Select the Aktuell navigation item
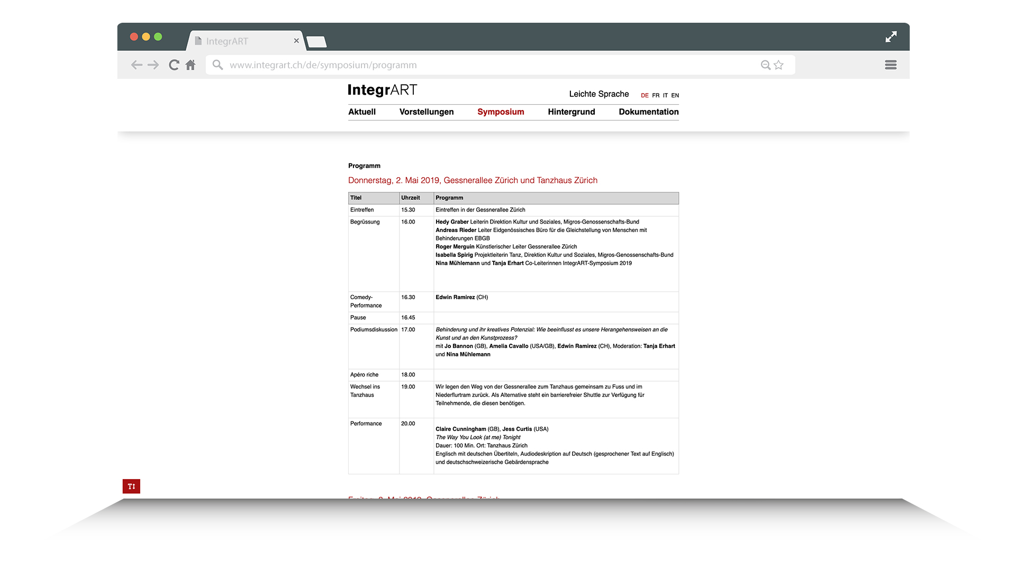The width and height of the screenshot is (1016, 571). click(x=362, y=112)
